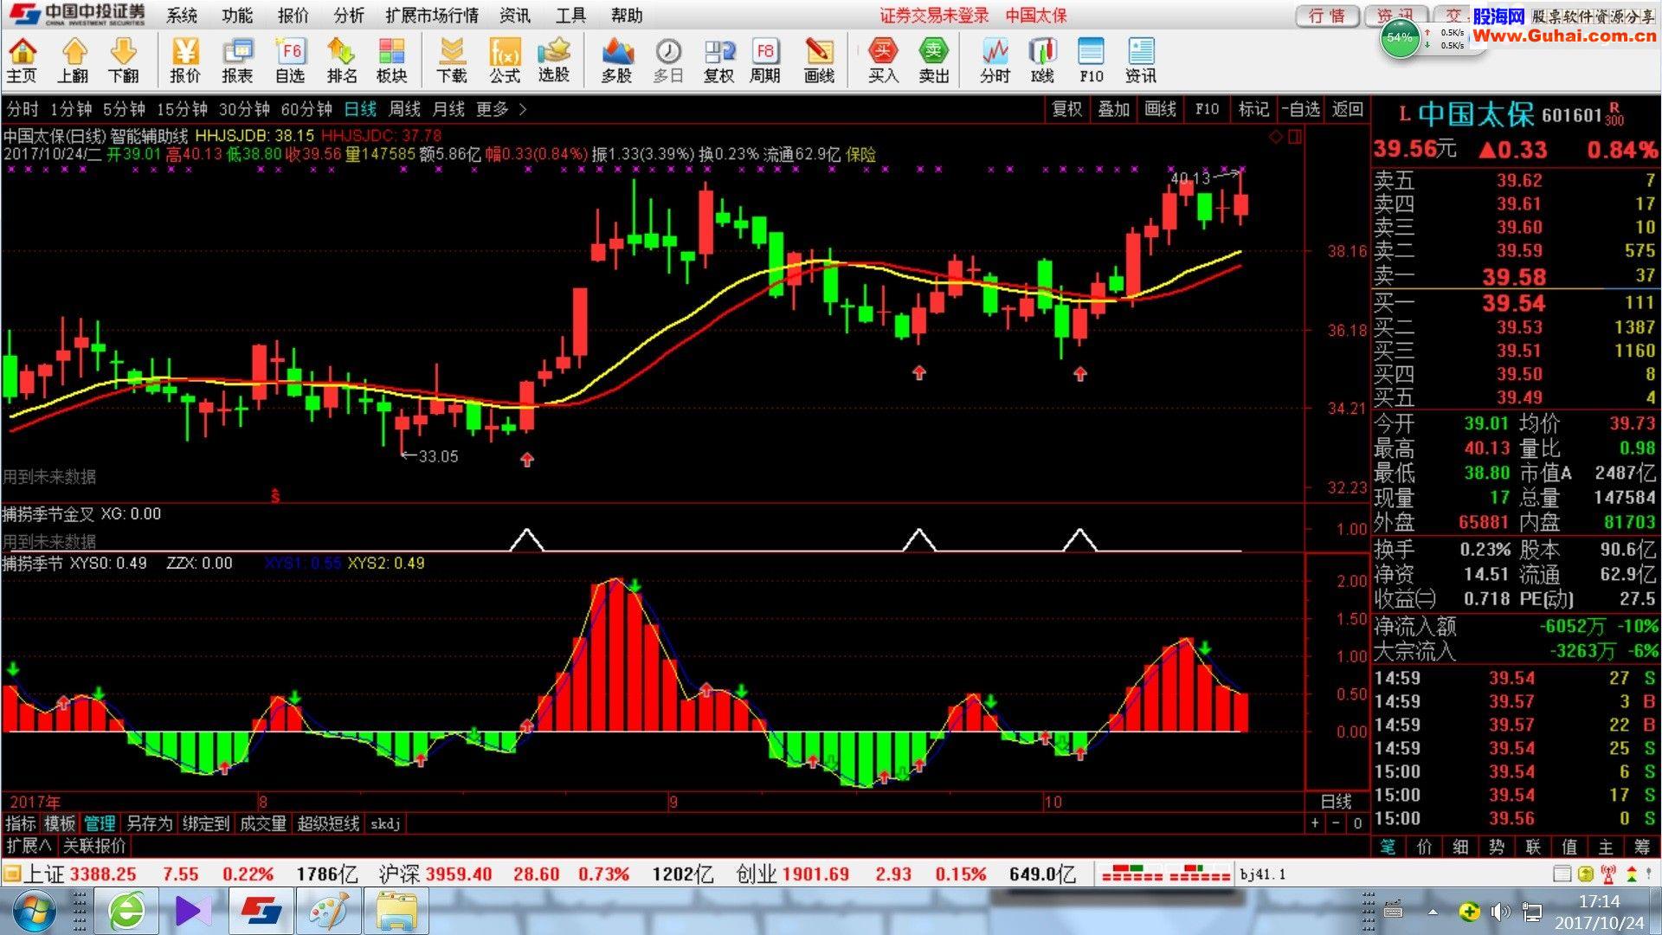The image size is (1662, 935).
Task: Click the 模板 template button
Action: 61,823
